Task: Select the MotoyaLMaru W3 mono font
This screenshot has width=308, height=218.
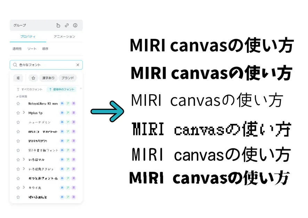Action: click(43, 104)
